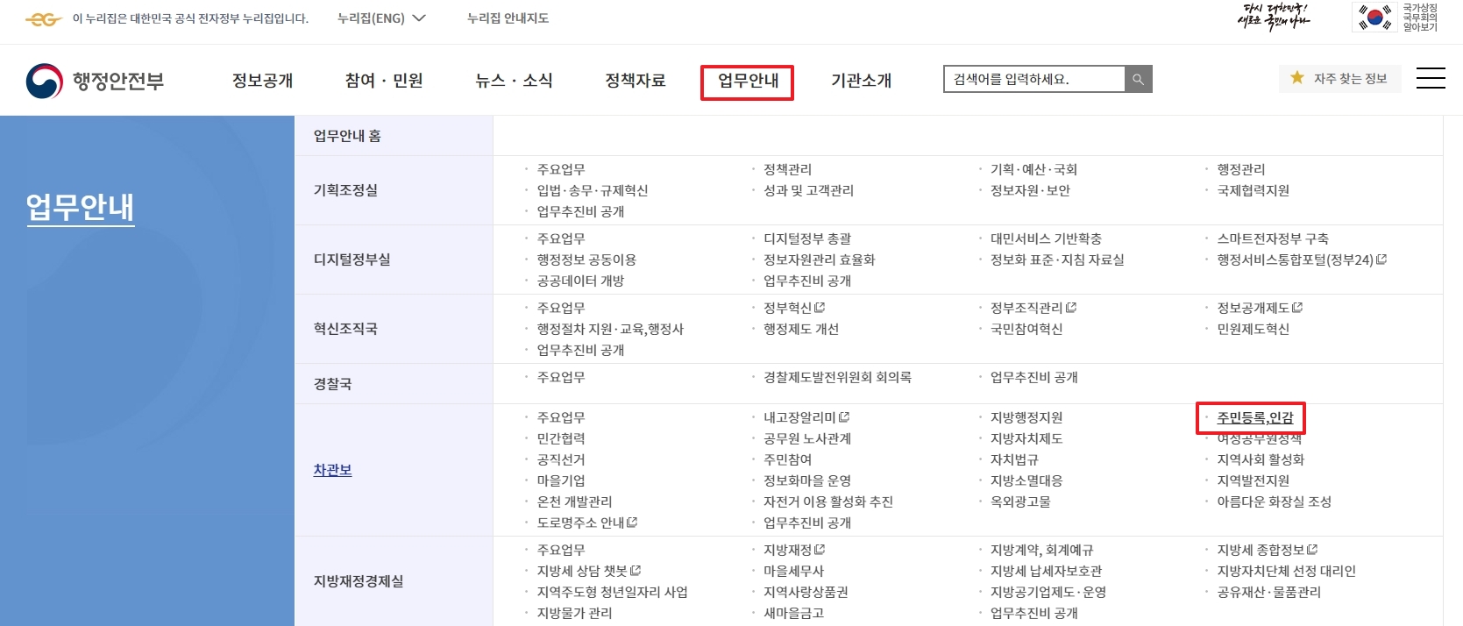Image resolution: width=1463 pixels, height=626 pixels.
Task: Select the 경찰국 category
Action: (332, 384)
